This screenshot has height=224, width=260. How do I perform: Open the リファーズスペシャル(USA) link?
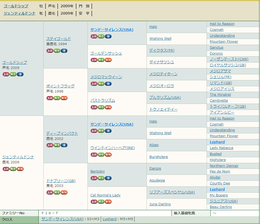(172, 192)
